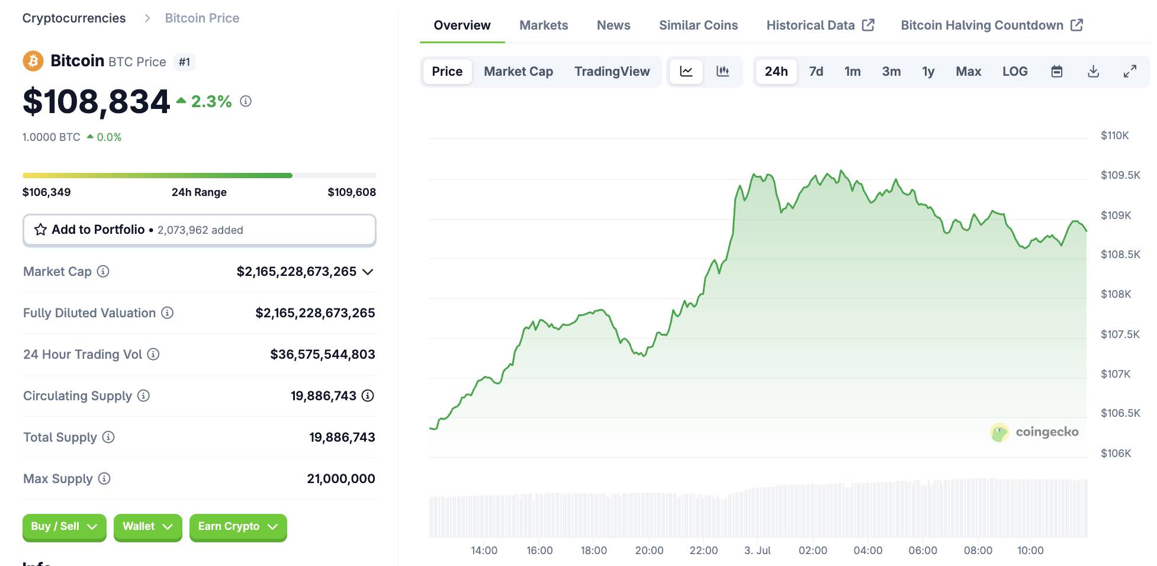
Task: Open Historical Data external link icon
Action: (868, 25)
